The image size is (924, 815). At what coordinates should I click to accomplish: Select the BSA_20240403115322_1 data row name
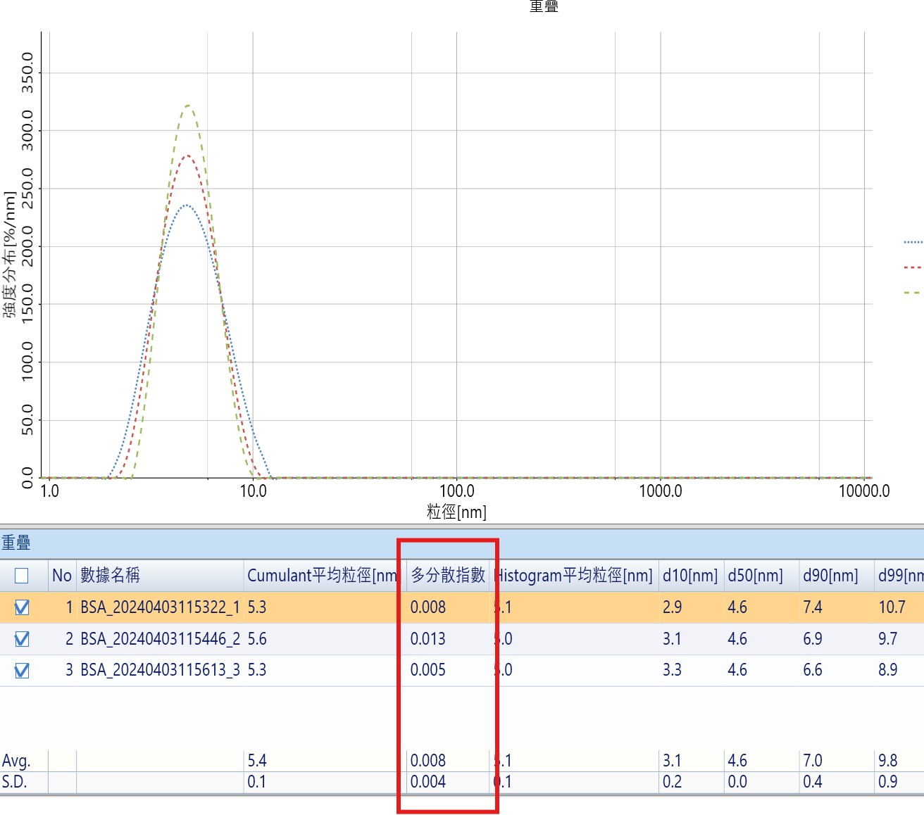[x=160, y=607]
